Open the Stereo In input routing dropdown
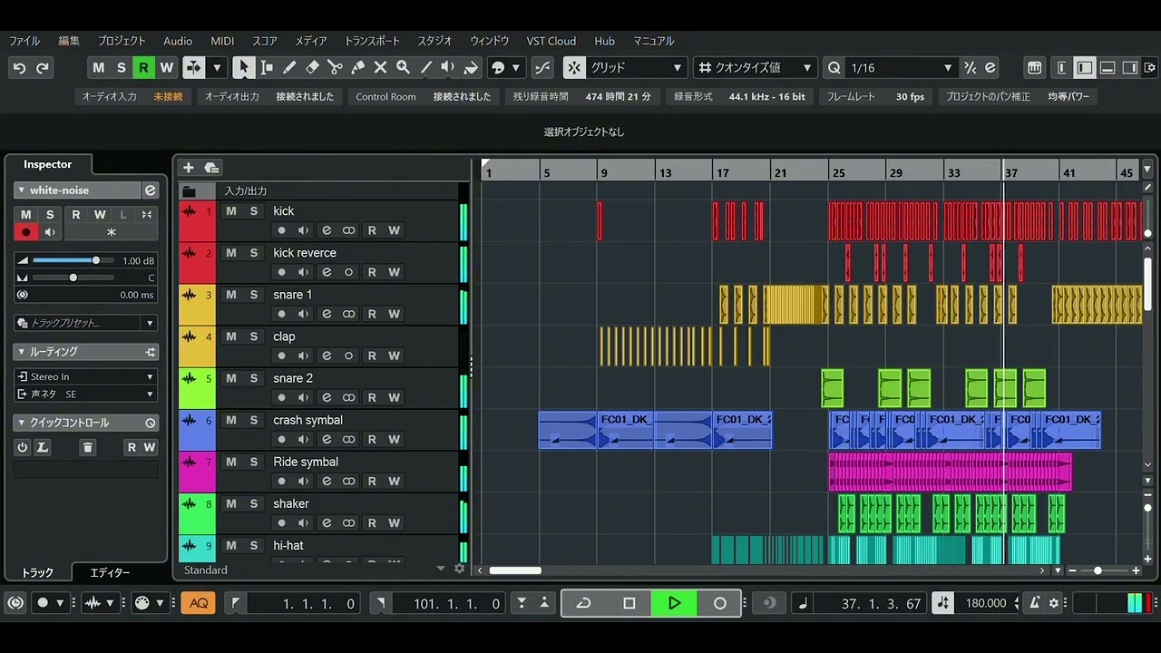The height and width of the screenshot is (653, 1161). pyautogui.click(x=85, y=376)
